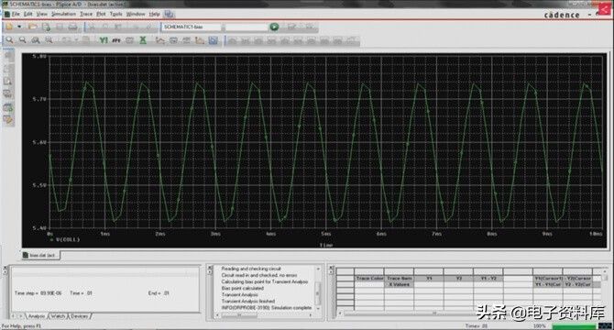Click the output log vertical scrollbar
This screenshot has width=614, height=330.
318,290
